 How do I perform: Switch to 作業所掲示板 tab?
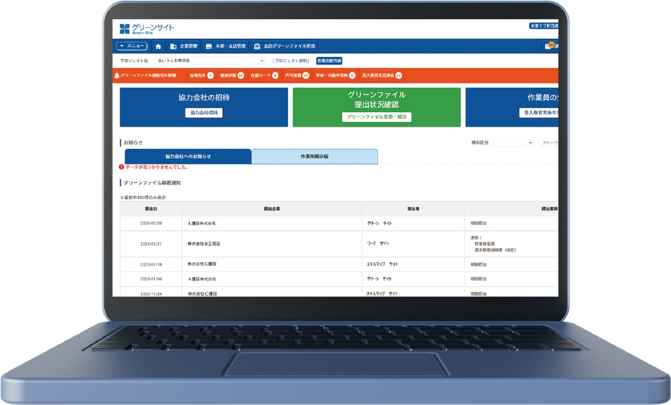(x=315, y=156)
